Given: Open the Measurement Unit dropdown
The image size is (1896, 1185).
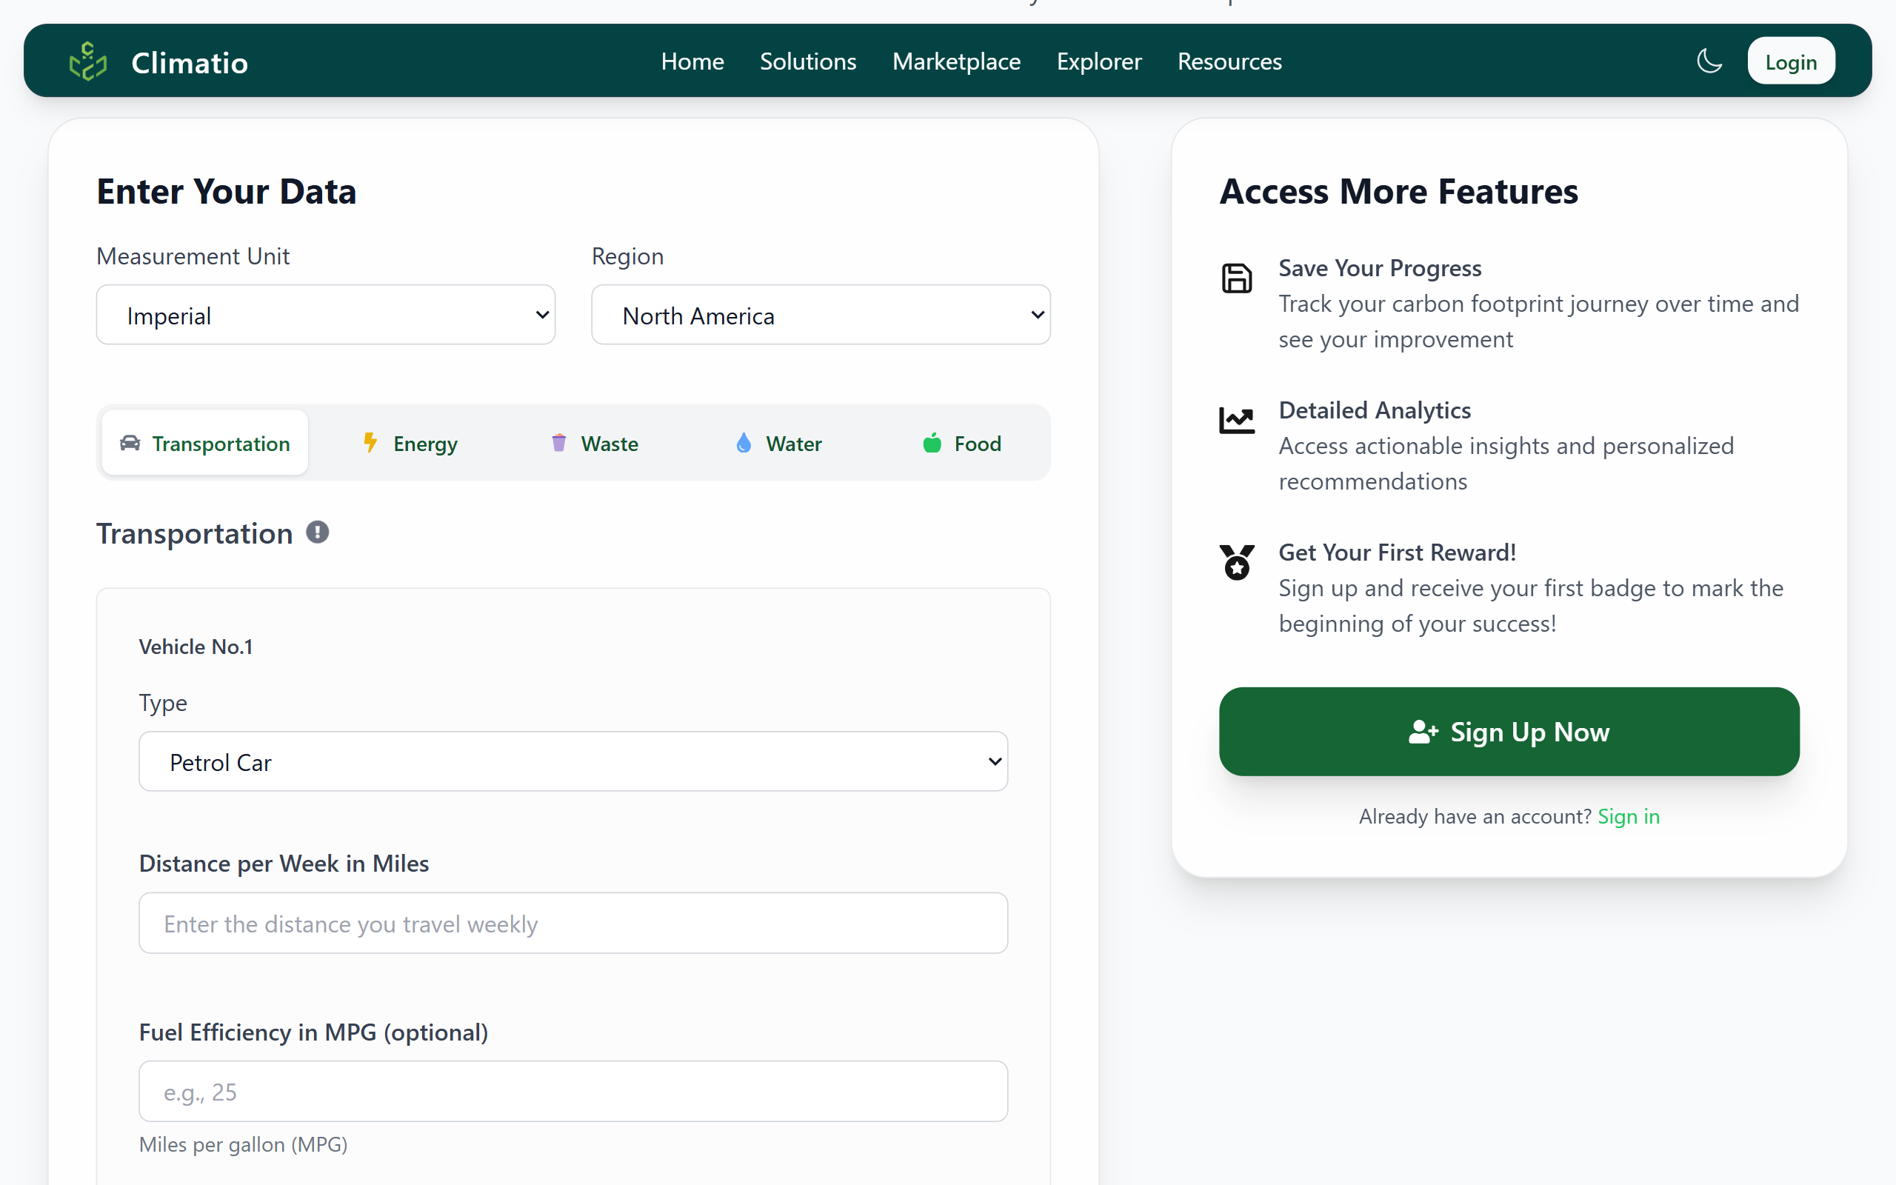Looking at the screenshot, I should (x=325, y=315).
